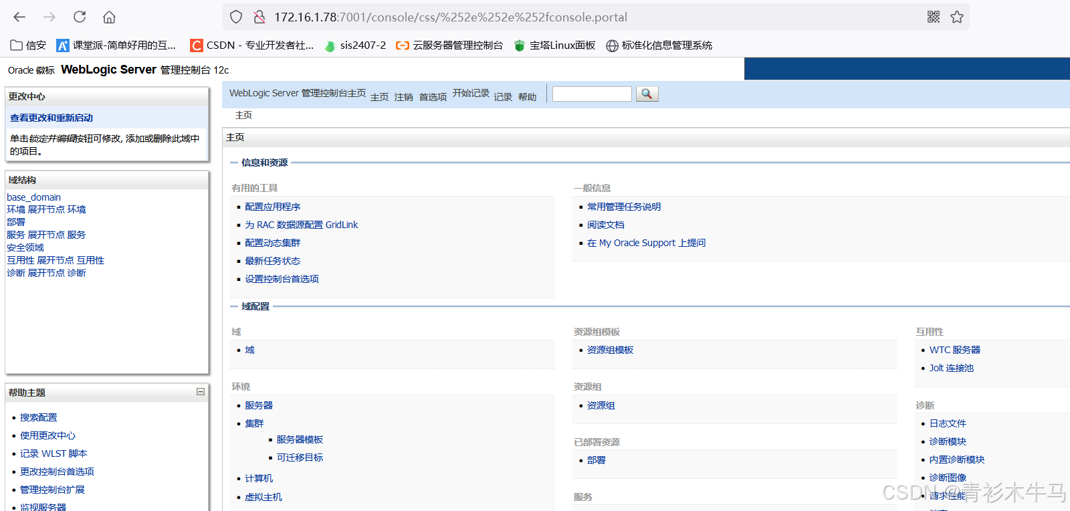The image size is (1070, 511).
Task: Open the 宝塔Linux面板 bookmark
Action: point(554,45)
